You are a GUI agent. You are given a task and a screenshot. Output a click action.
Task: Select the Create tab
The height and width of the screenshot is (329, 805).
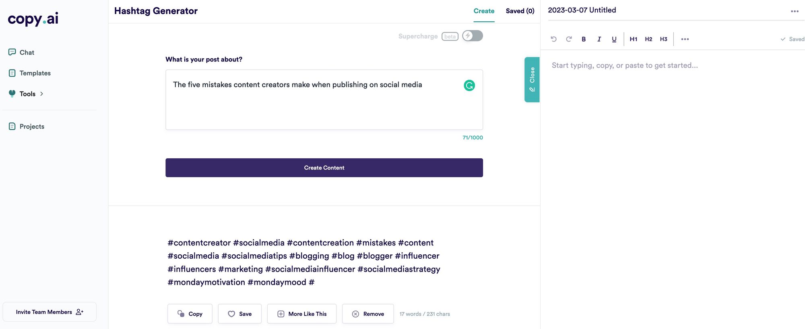point(483,11)
